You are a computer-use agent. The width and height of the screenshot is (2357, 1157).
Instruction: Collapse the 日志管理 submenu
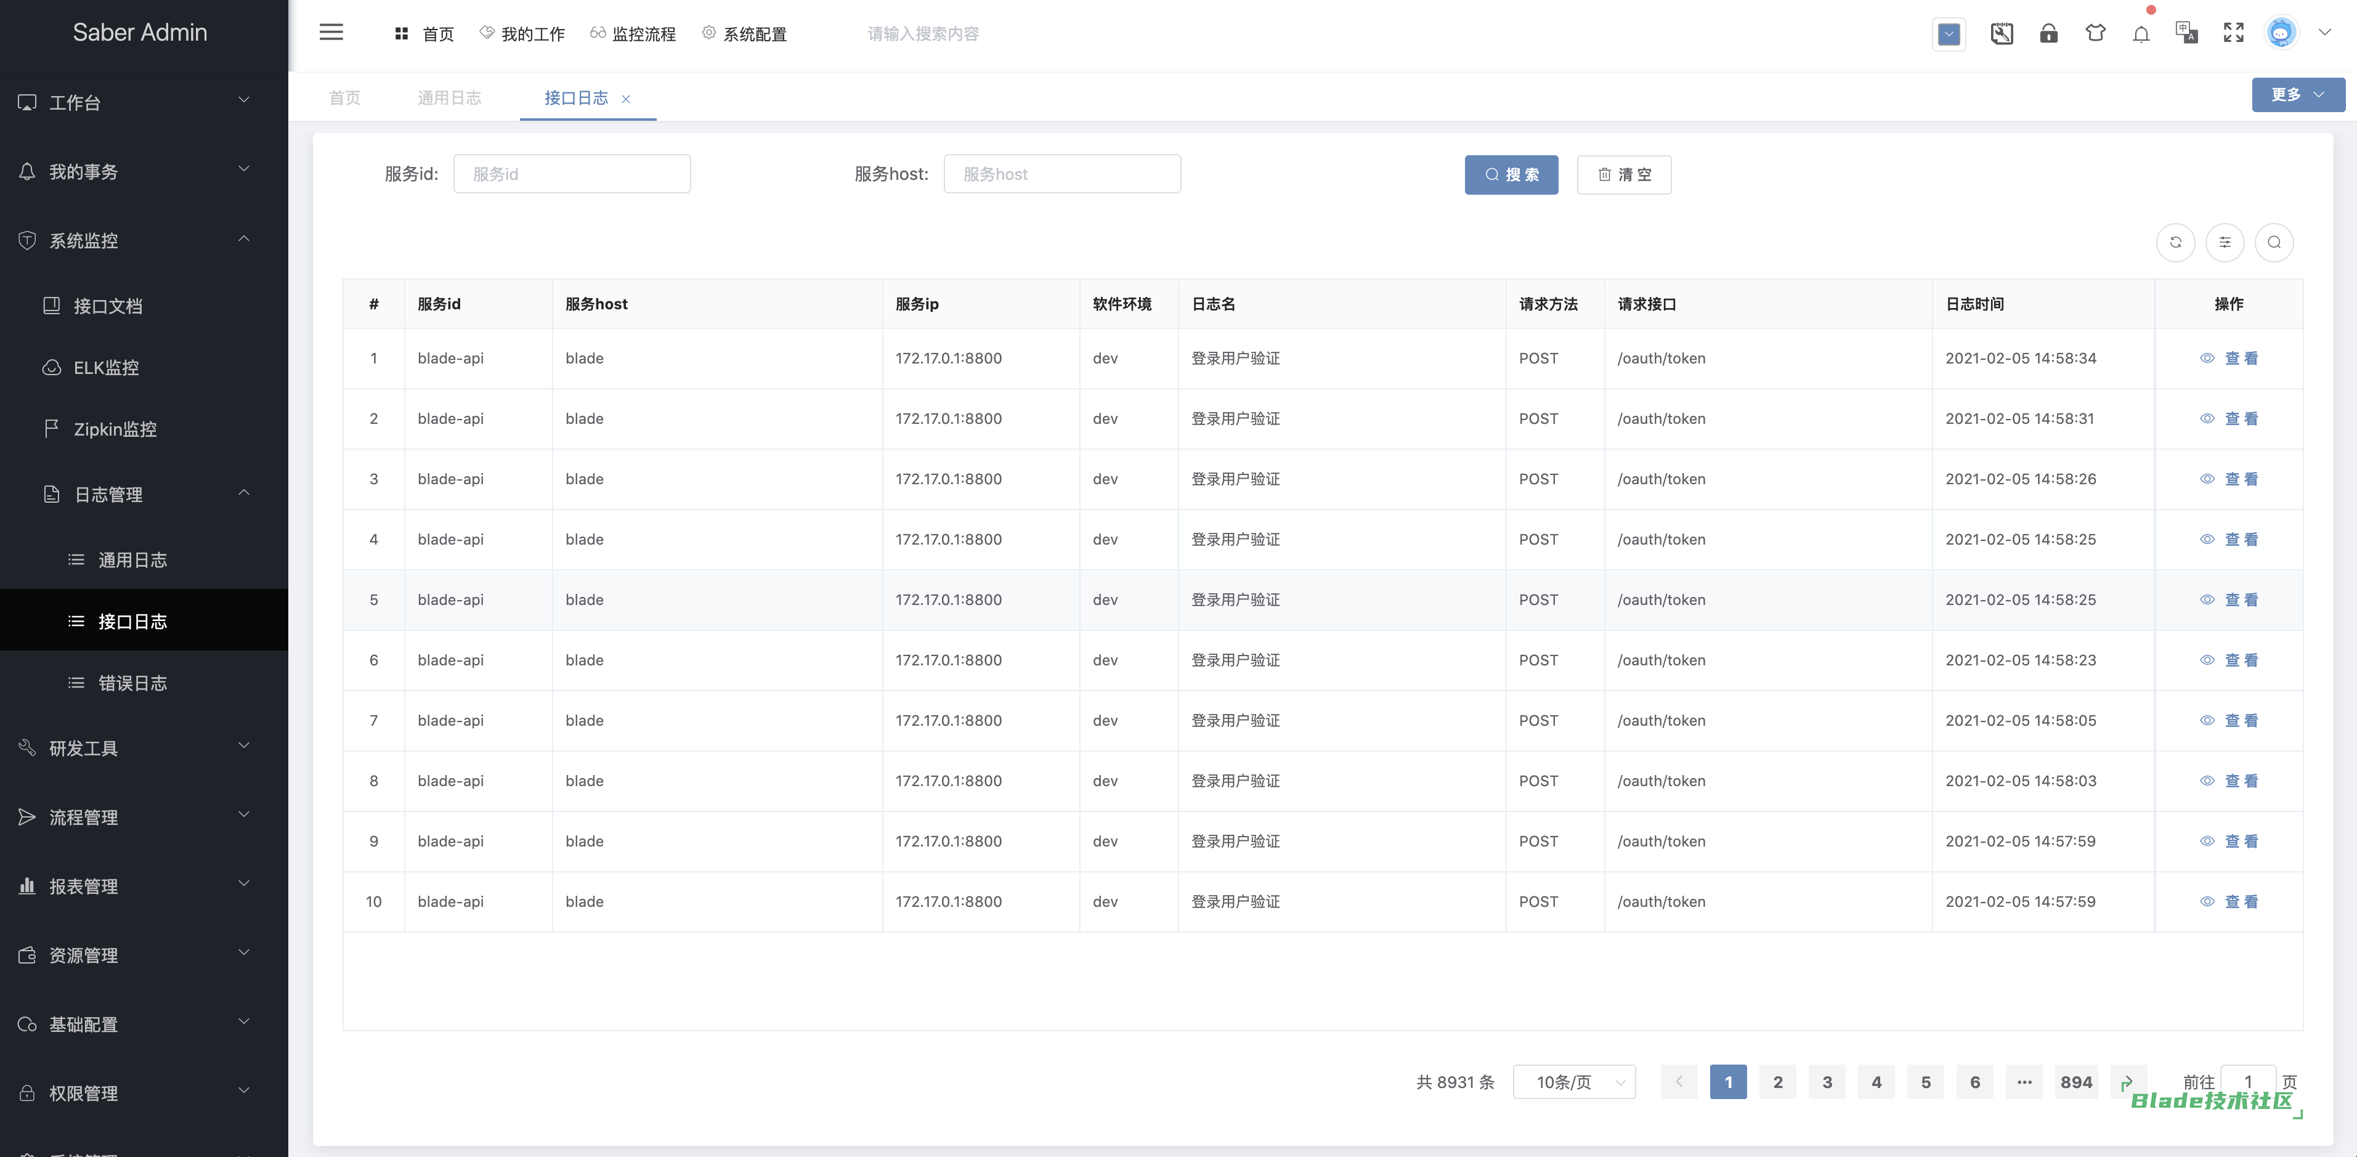144,494
